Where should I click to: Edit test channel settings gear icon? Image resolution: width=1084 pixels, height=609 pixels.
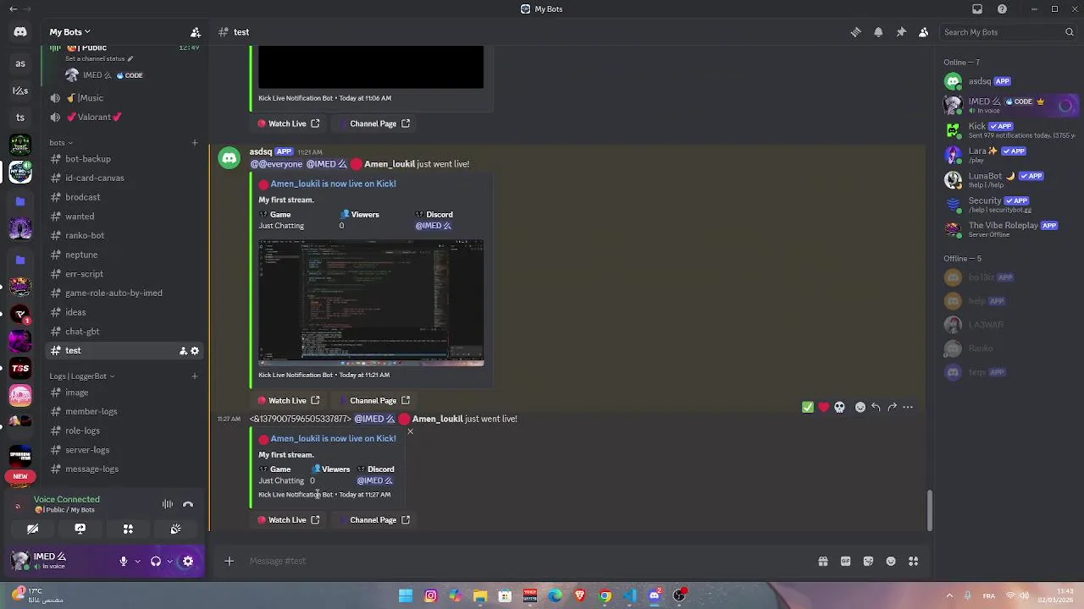pyautogui.click(x=195, y=350)
